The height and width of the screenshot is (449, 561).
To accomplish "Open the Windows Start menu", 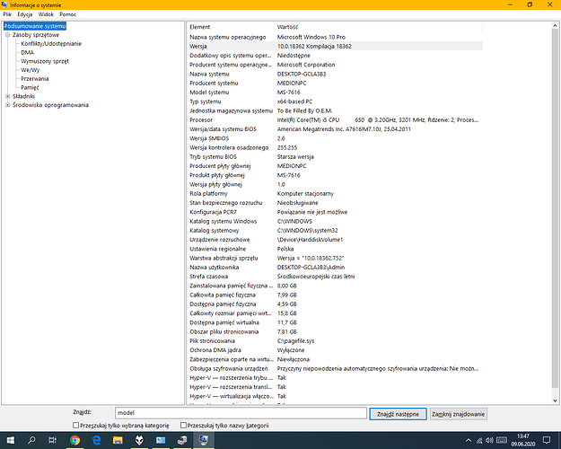I will click(x=11, y=440).
